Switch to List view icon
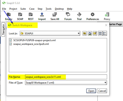123x101 pixels. pos(100,33)
